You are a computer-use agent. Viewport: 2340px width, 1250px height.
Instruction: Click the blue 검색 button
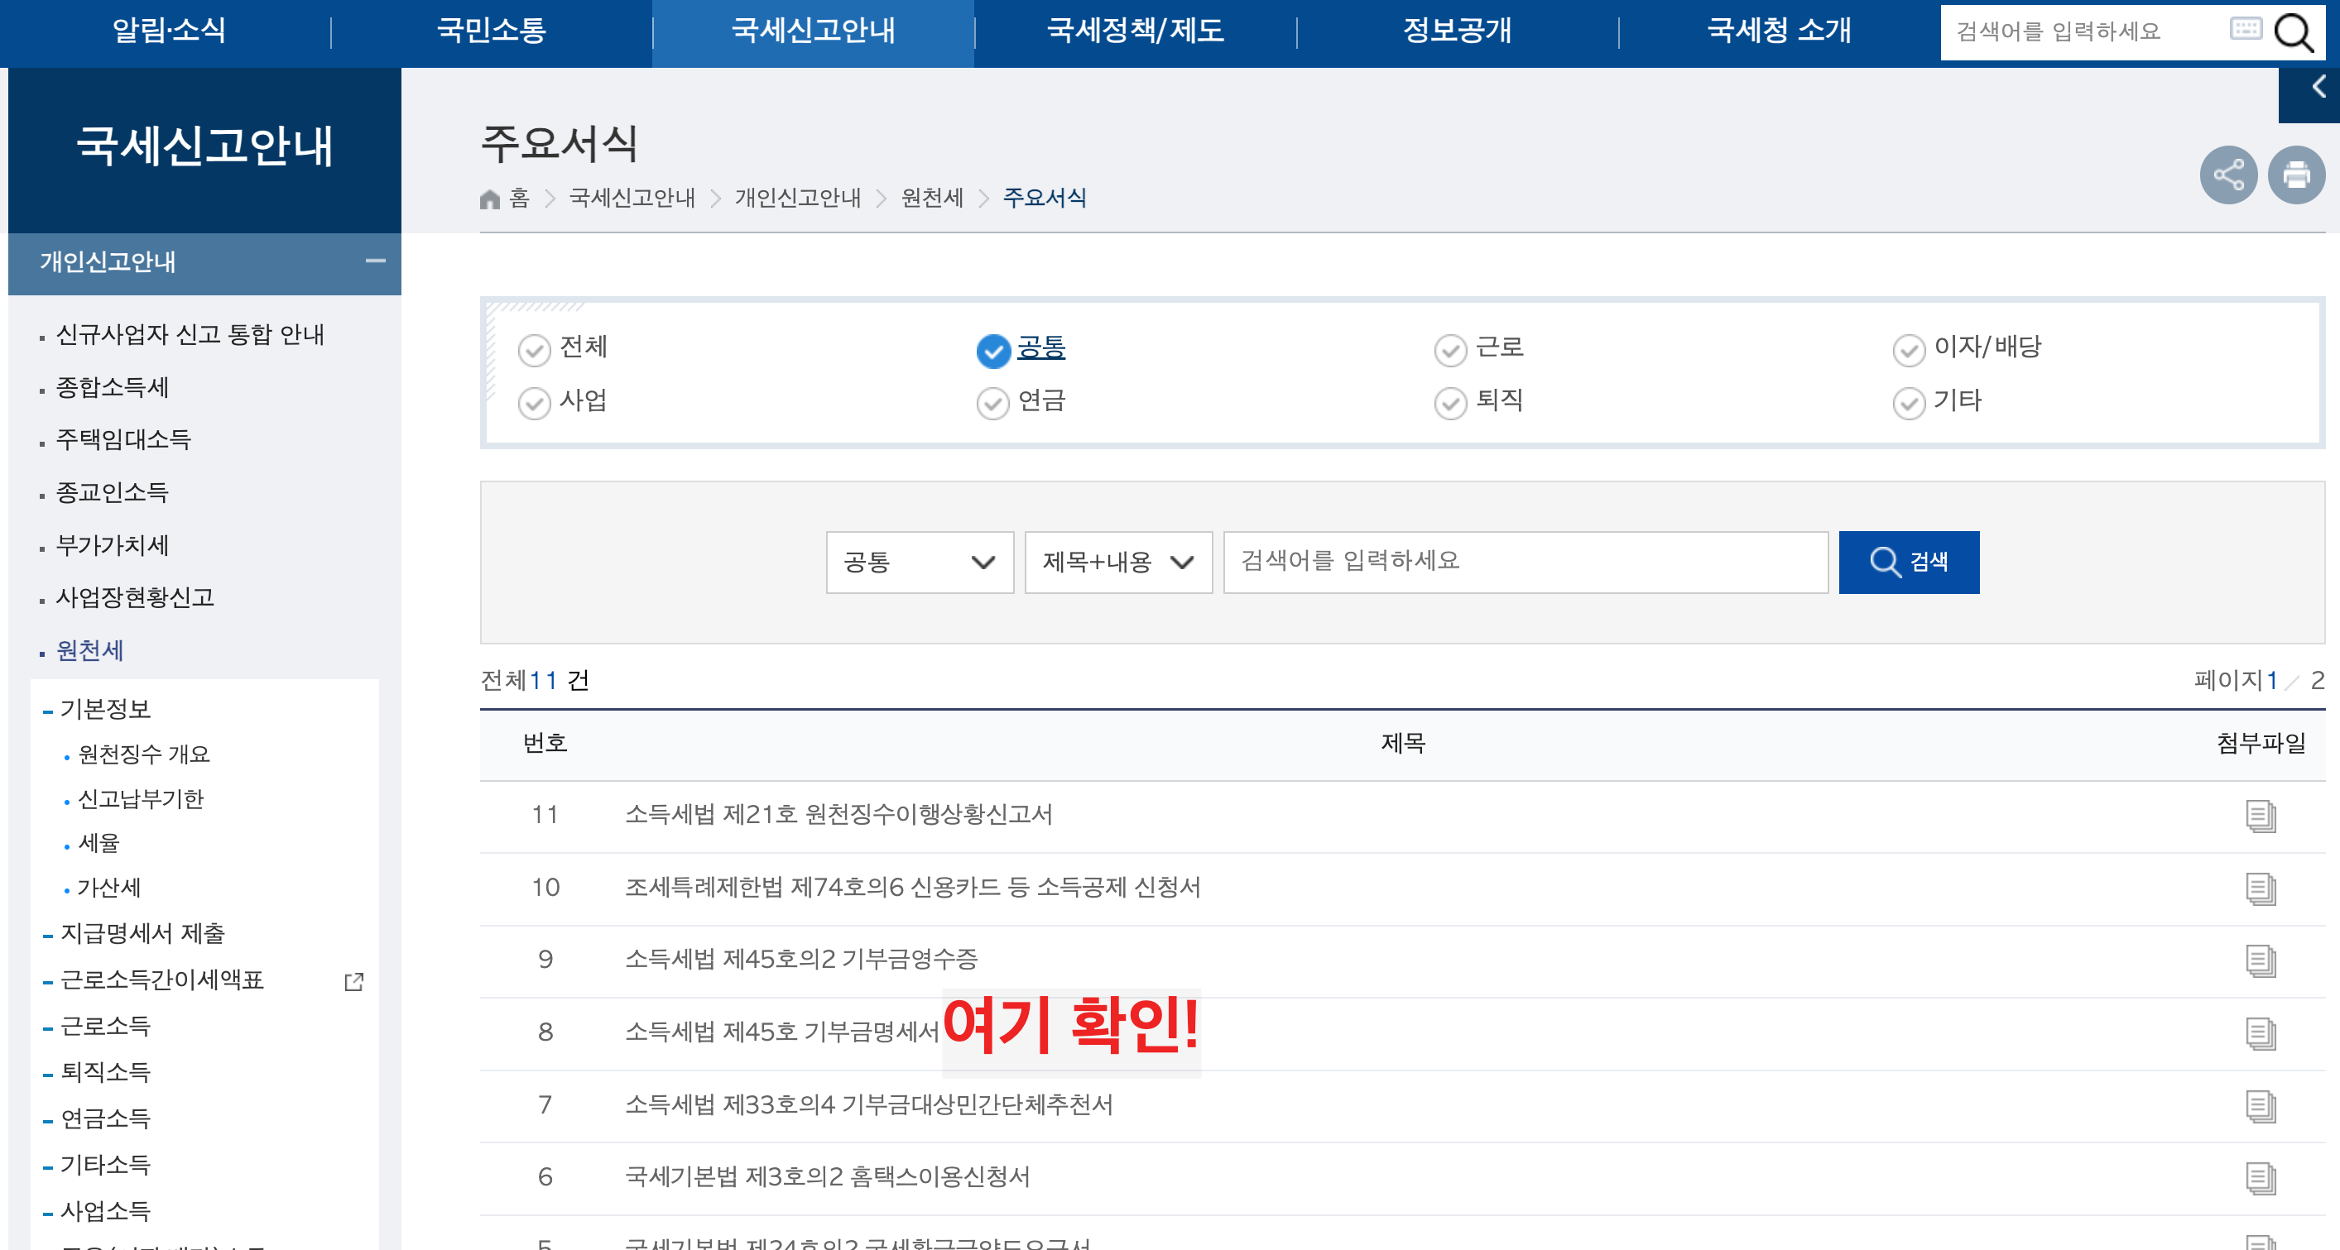1908,562
